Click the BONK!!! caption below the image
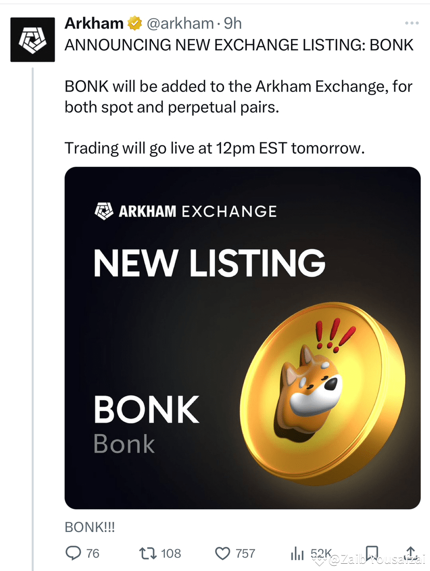Viewport: 430px width, 571px height. pyautogui.click(x=89, y=527)
